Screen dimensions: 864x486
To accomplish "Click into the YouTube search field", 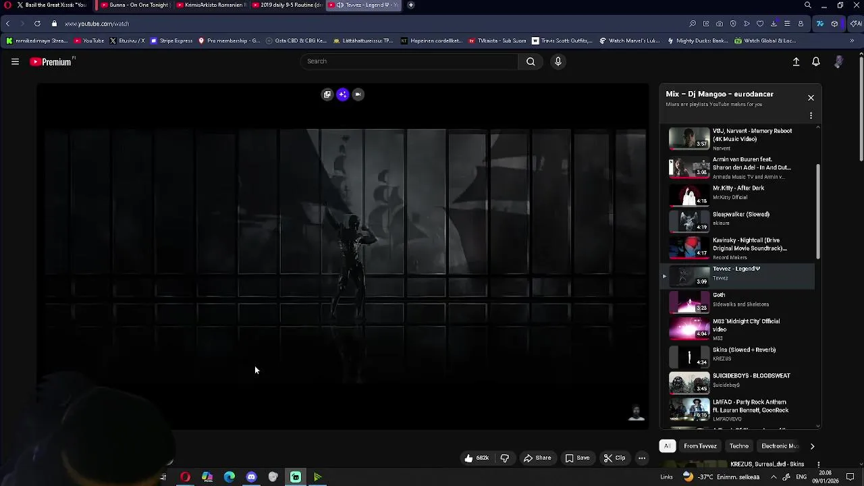I will [x=409, y=61].
